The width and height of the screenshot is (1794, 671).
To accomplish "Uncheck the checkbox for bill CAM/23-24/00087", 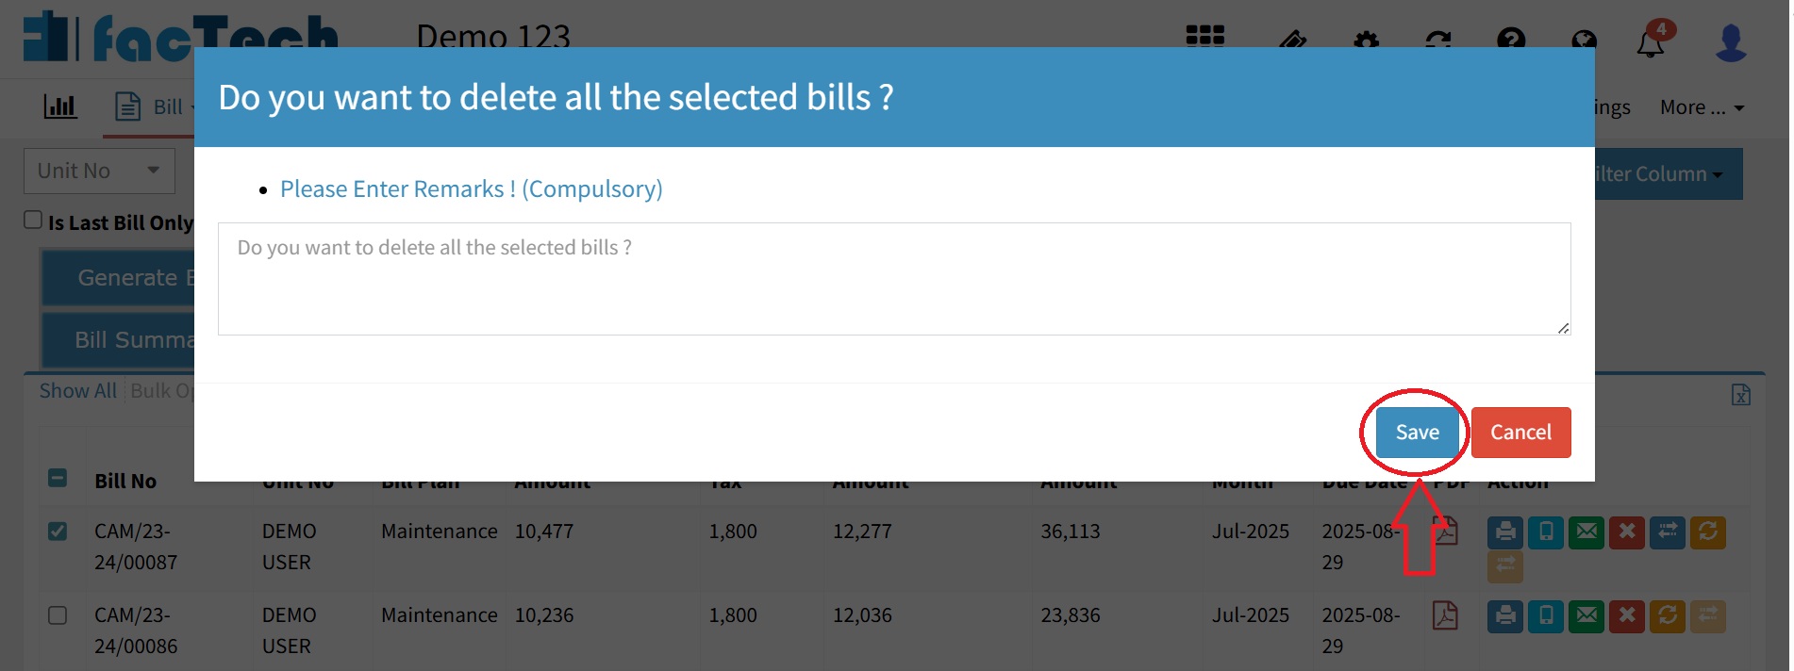I will point(58,532).
